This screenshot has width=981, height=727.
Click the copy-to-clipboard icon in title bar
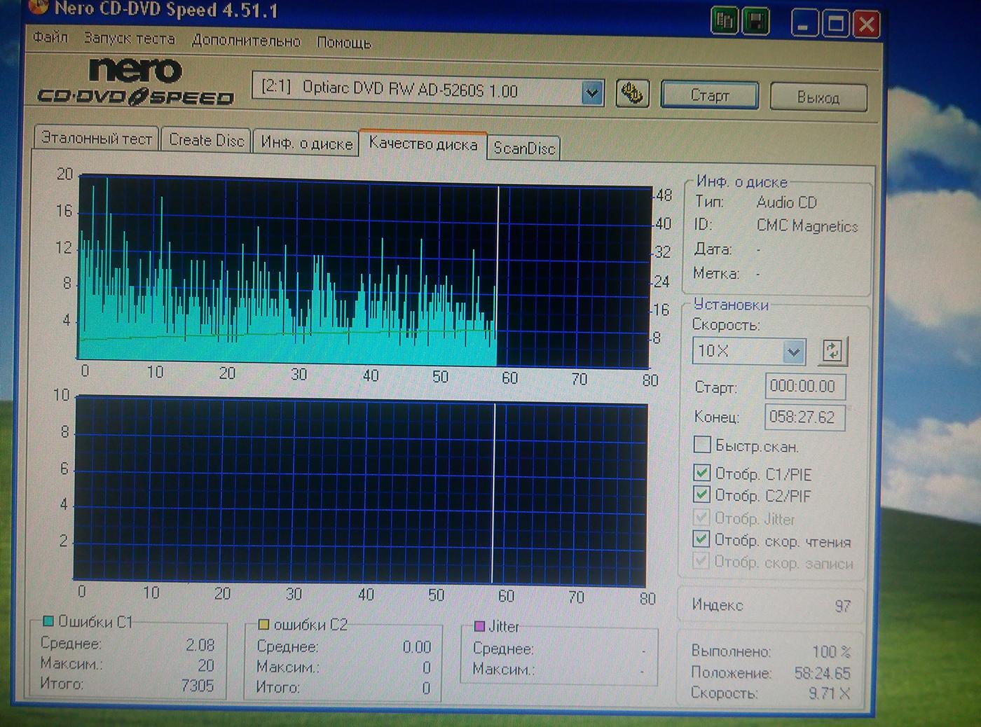point(725,22)
